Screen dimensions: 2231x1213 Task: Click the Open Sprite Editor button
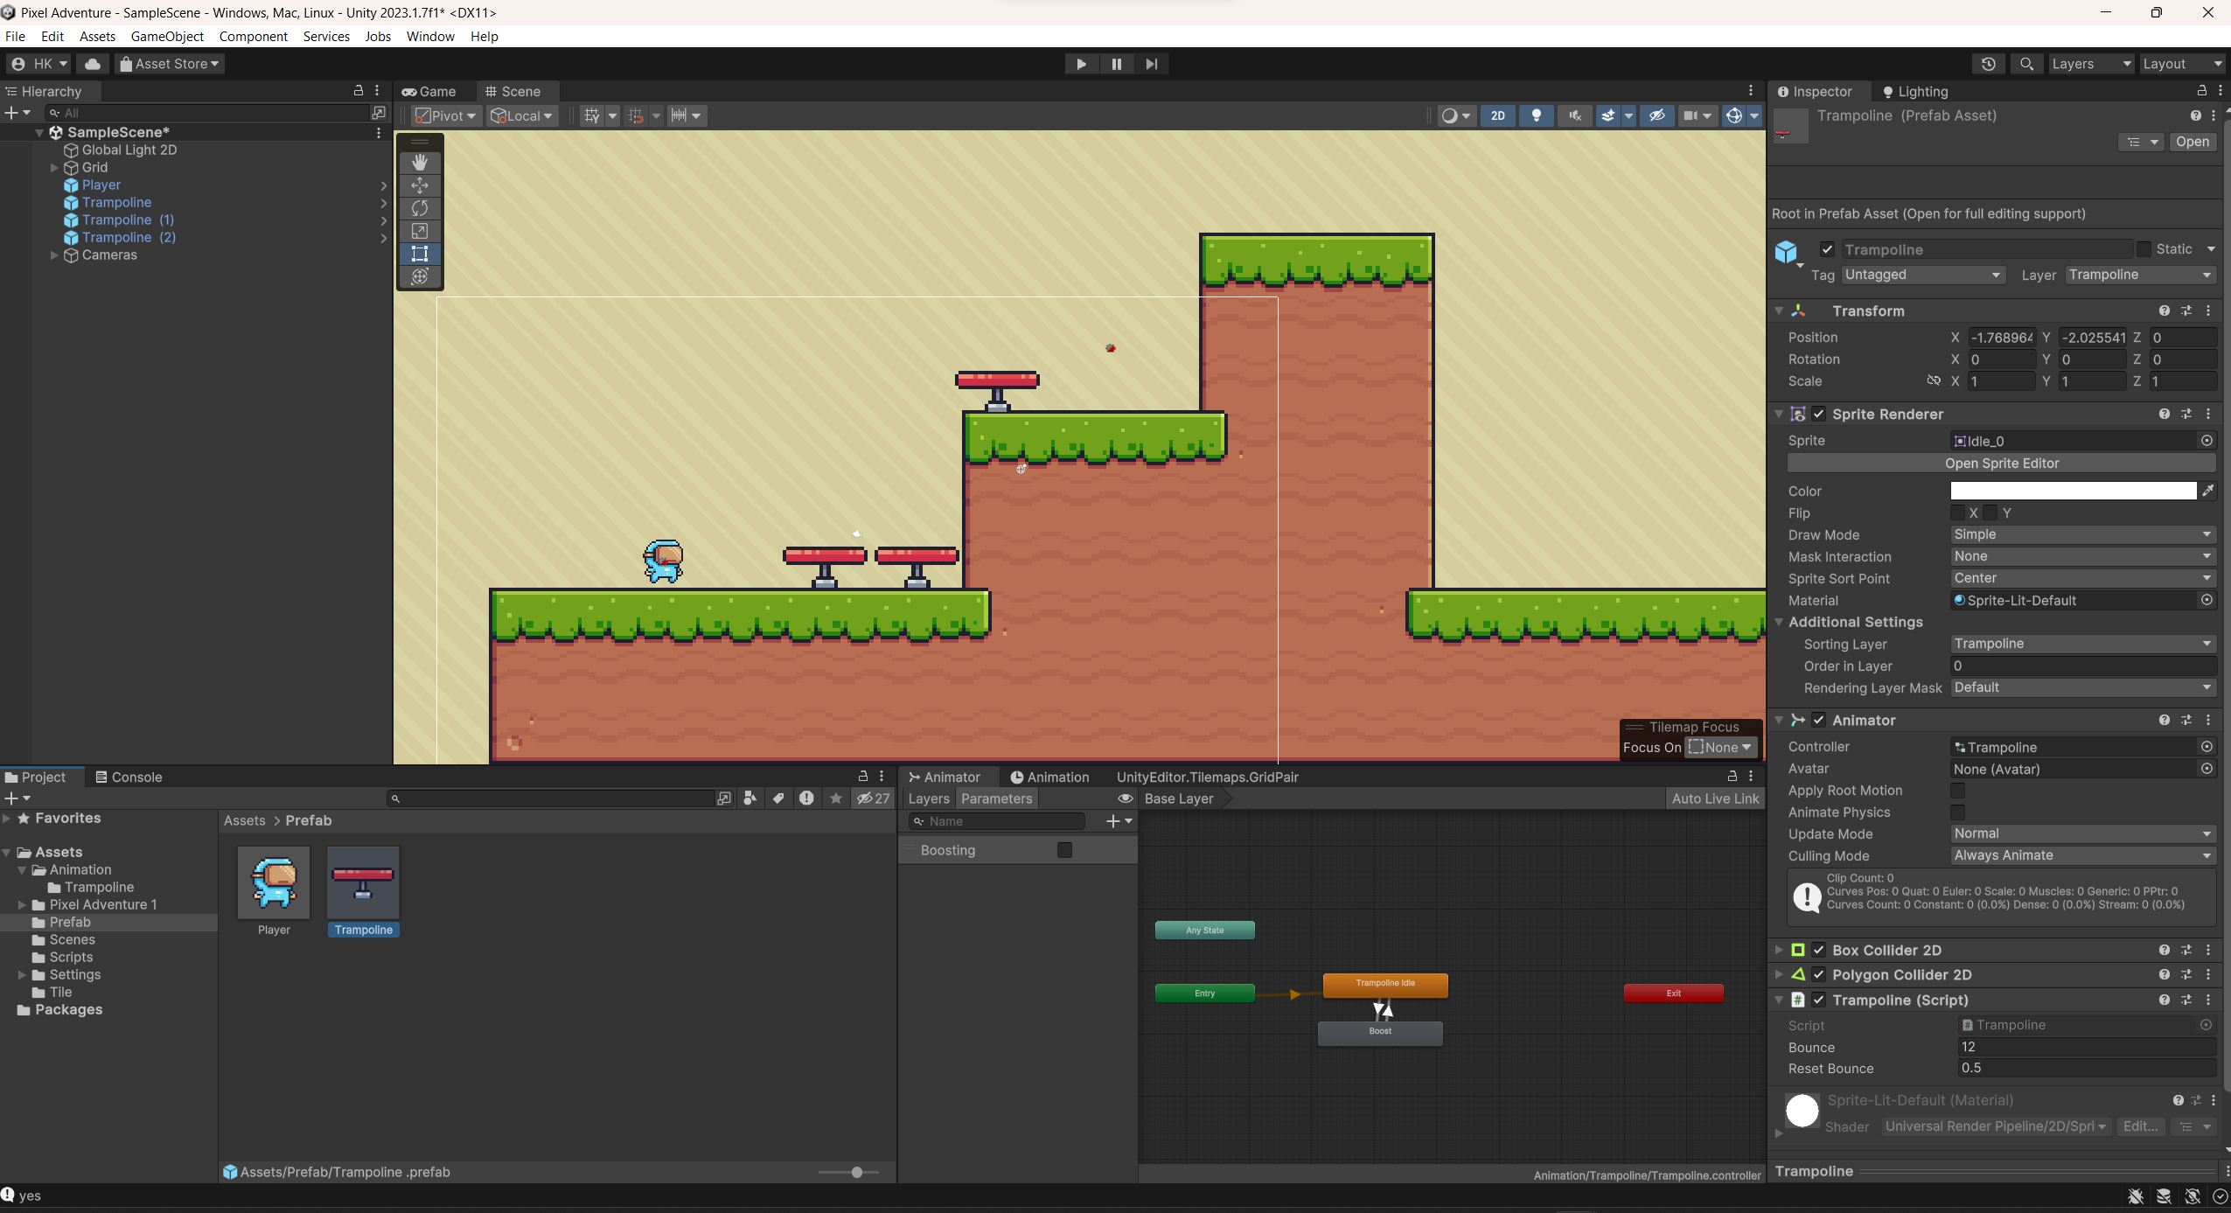[x=2001, y=464]
